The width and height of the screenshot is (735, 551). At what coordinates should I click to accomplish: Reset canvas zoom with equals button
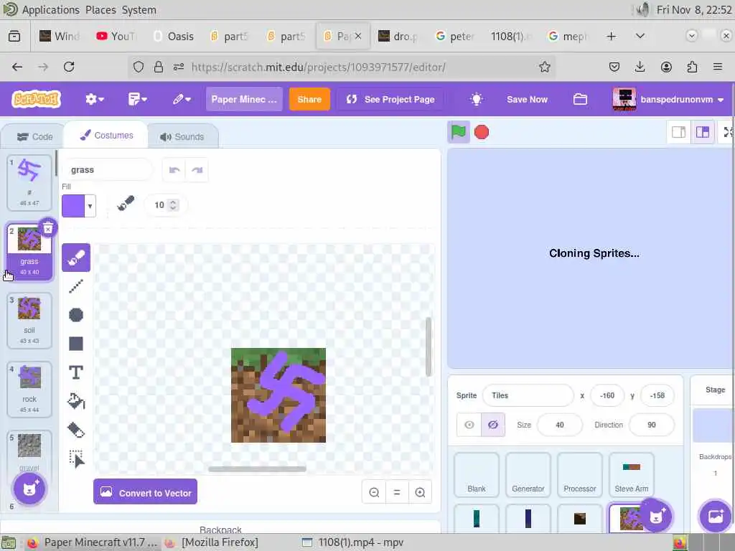point(397,492)
